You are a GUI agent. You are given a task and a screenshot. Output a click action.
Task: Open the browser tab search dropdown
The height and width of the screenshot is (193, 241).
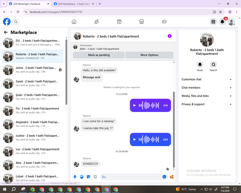(4, 4)
